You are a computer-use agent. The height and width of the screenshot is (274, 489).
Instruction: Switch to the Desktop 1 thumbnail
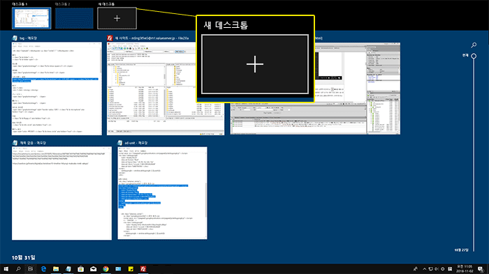point(31,18)
